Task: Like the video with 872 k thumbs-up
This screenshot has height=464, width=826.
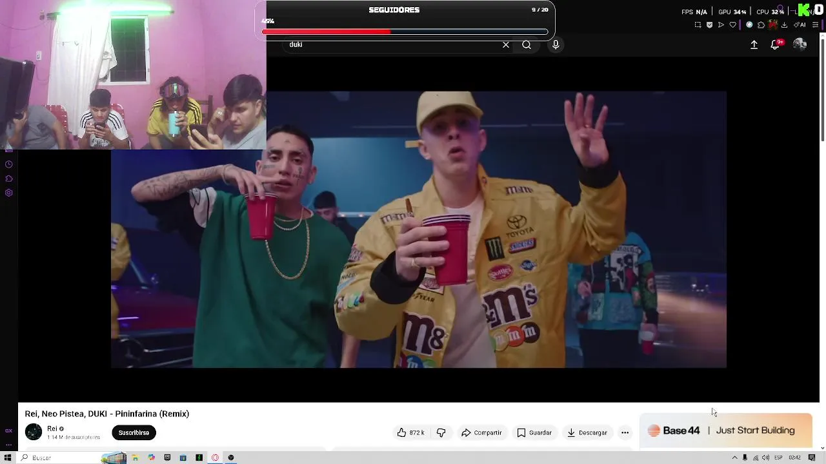Action: click(411, 432)
